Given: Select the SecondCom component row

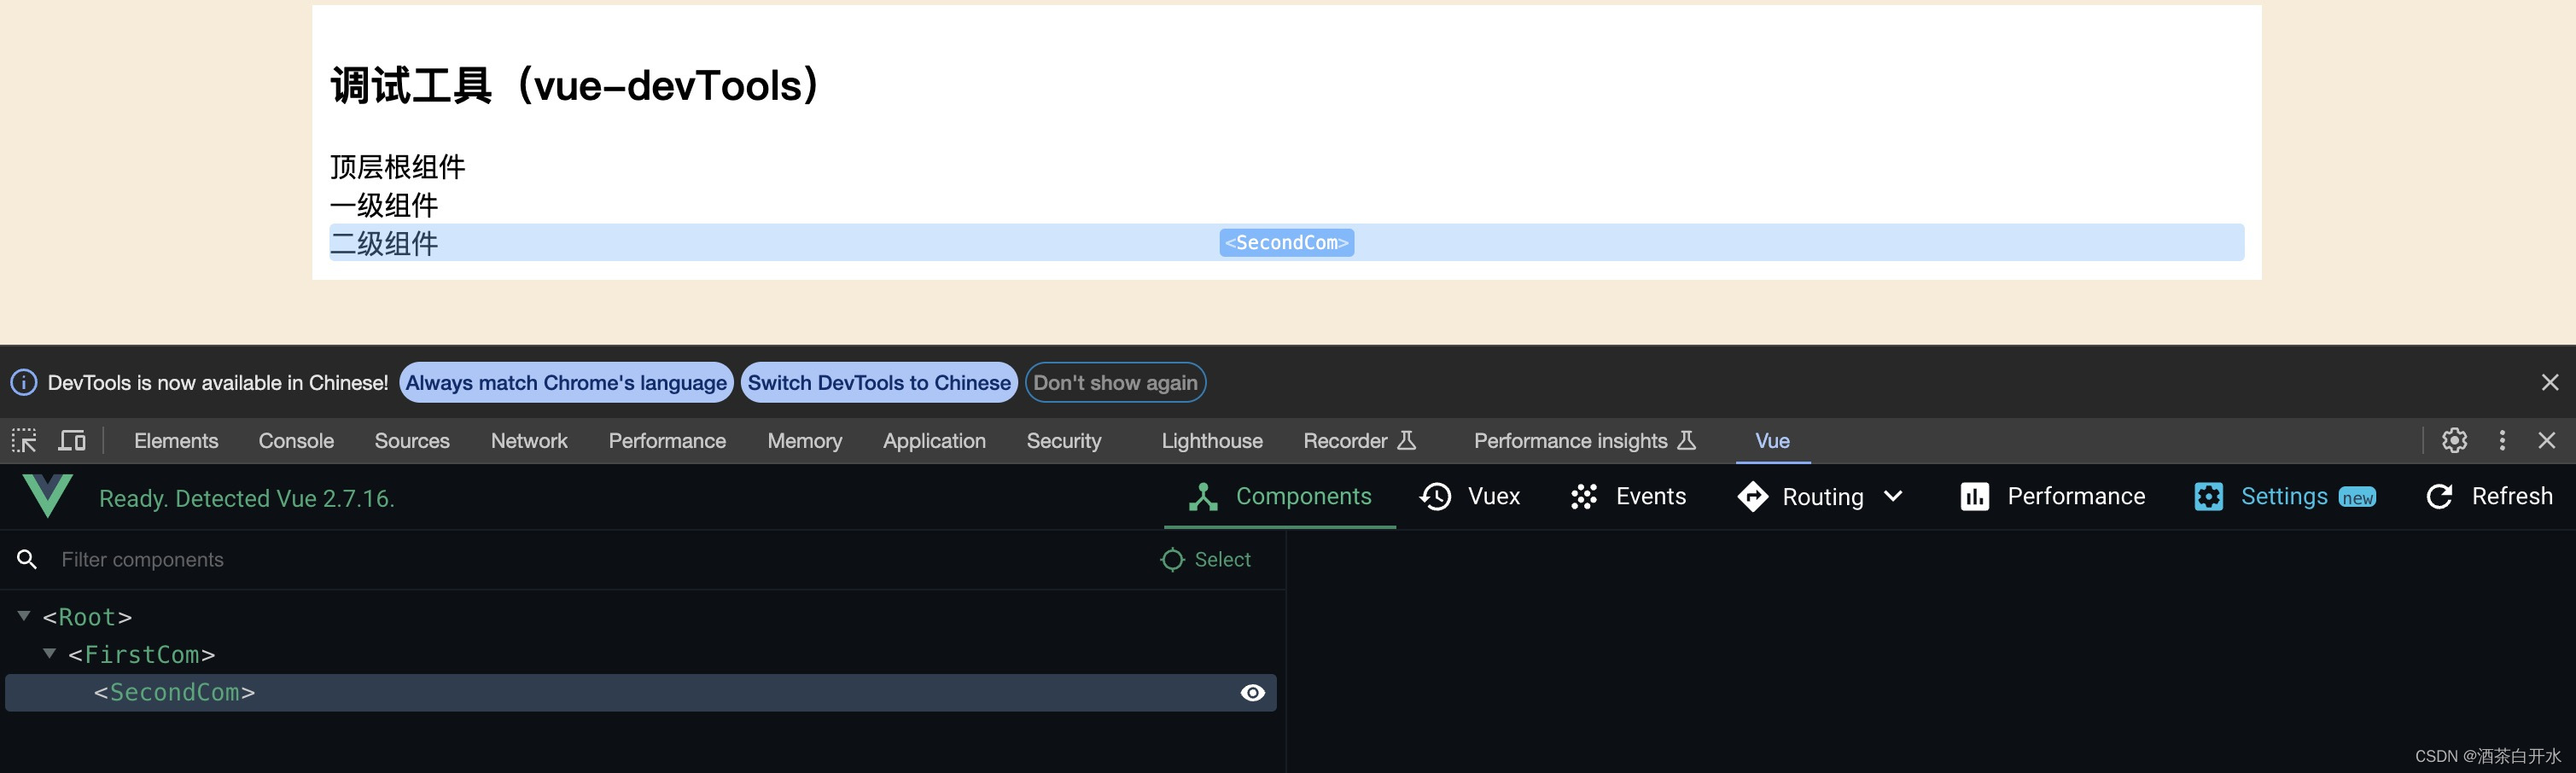Looking at the screenshot, I should point(641,693).
